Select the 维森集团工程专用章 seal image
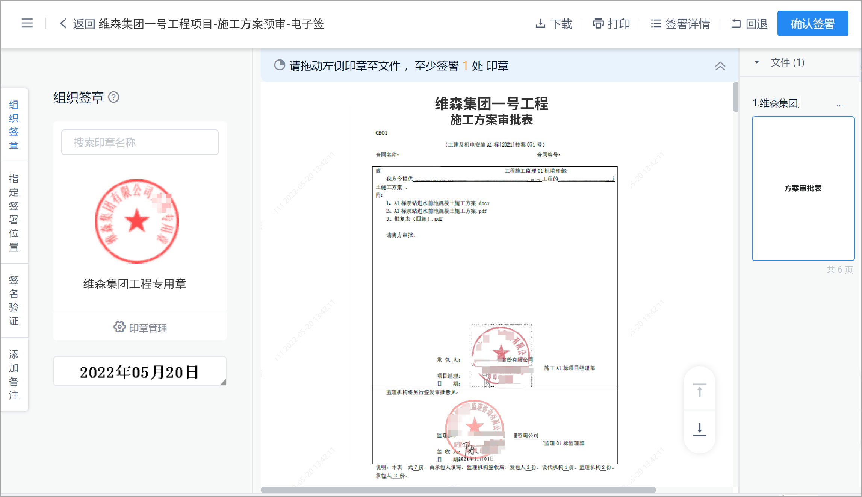 pyautogui.click(x=136, y=221)
